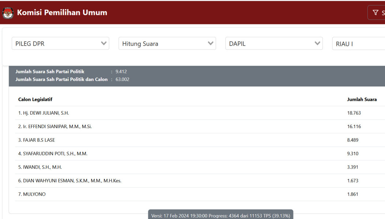385x219 pixels.
Task: Click the Calon Legislatif column header
Action: click(x=35, y=99)
